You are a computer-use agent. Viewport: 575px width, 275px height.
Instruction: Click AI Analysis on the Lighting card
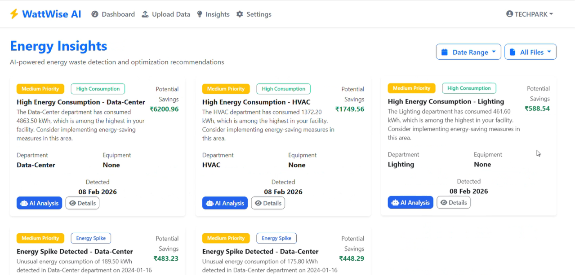tap(410, 202)
